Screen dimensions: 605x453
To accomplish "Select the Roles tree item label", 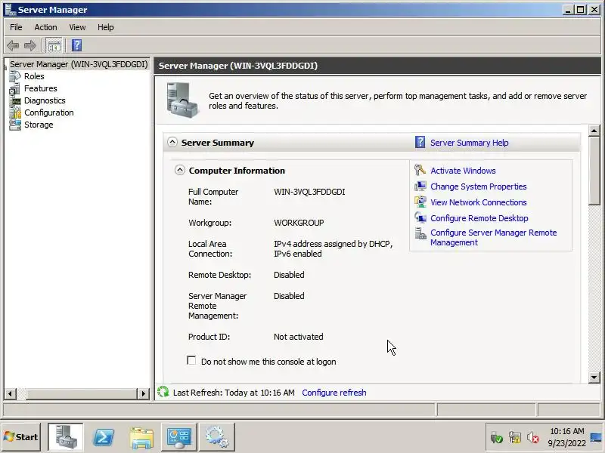I will [x=34, y=76].
